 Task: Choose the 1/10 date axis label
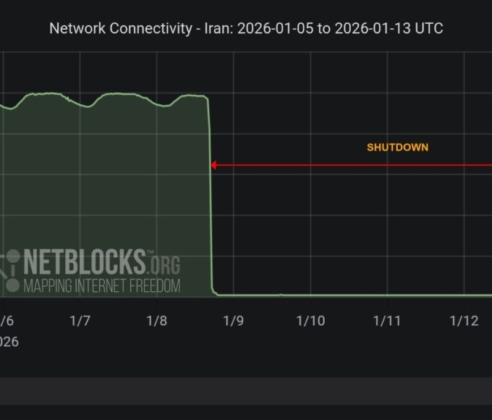(310, 321)
